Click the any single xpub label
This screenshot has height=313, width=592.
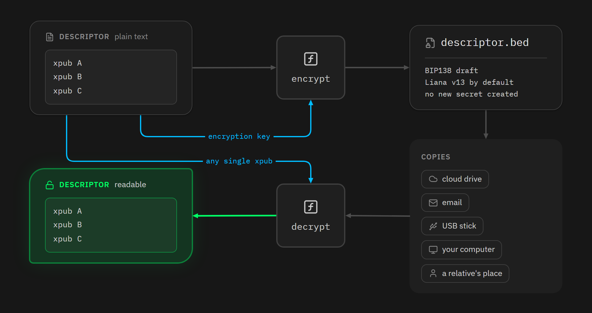coord(239,161)
